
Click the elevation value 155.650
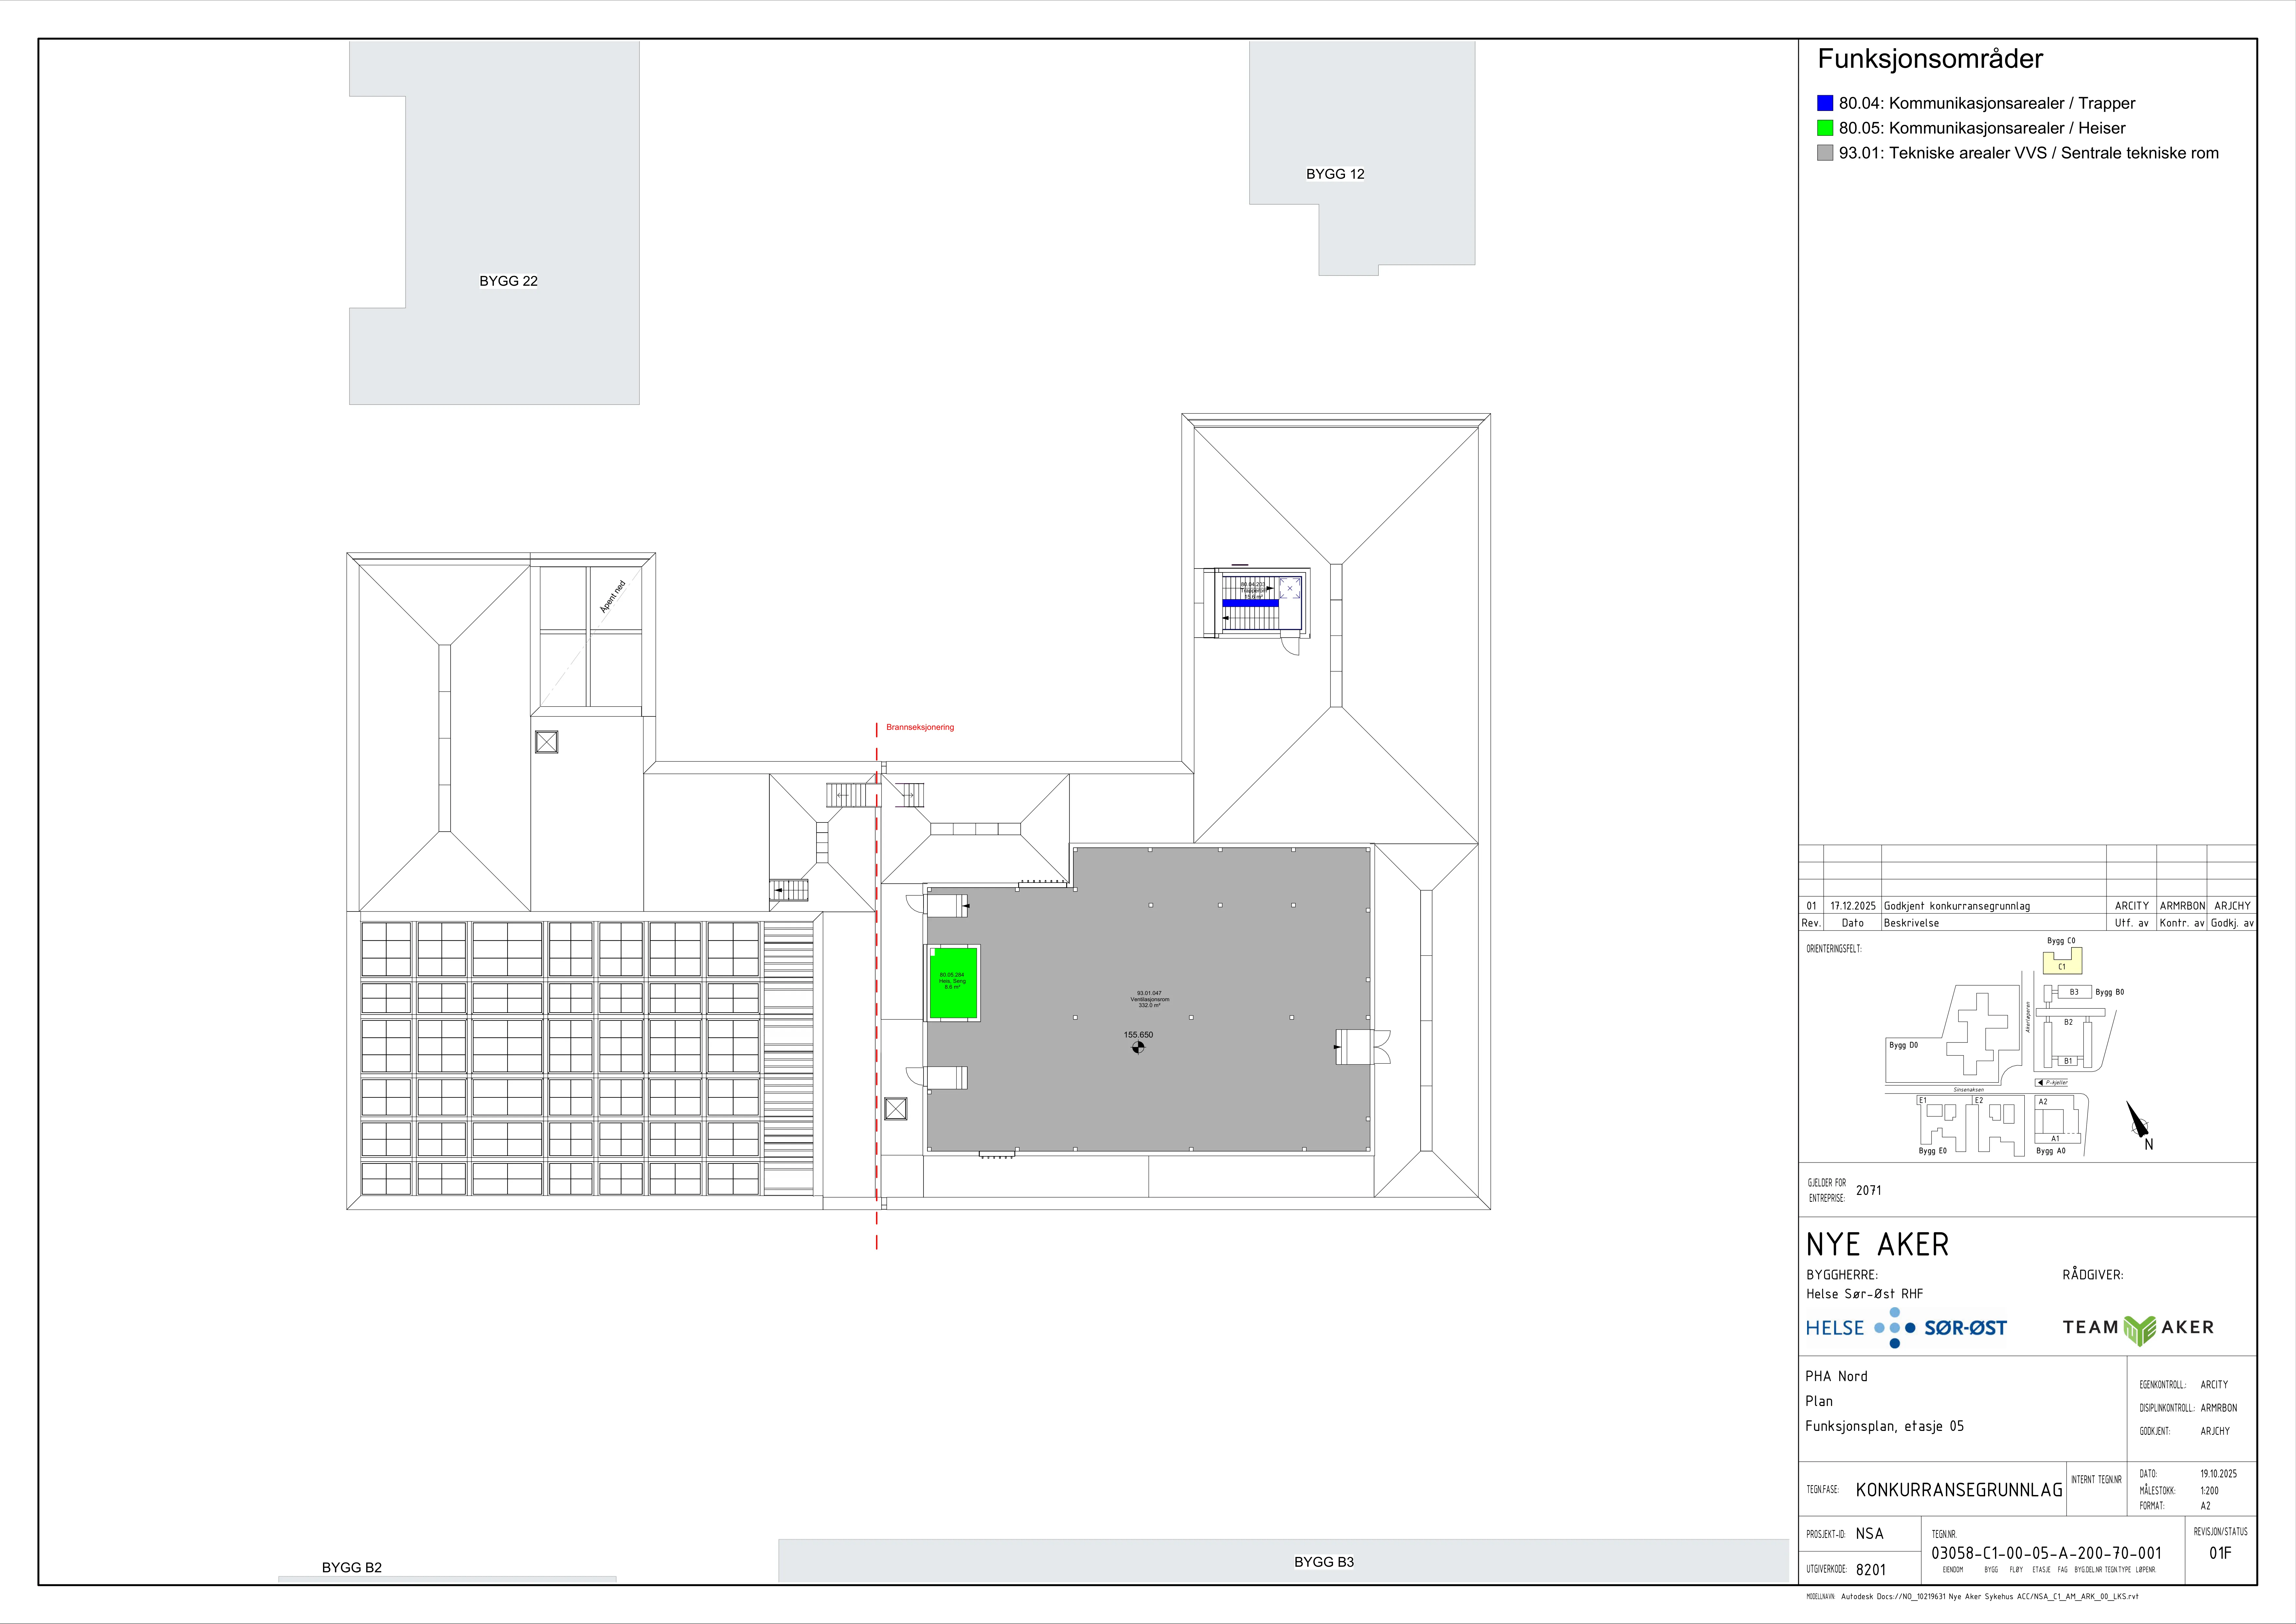[1138, 1035]
